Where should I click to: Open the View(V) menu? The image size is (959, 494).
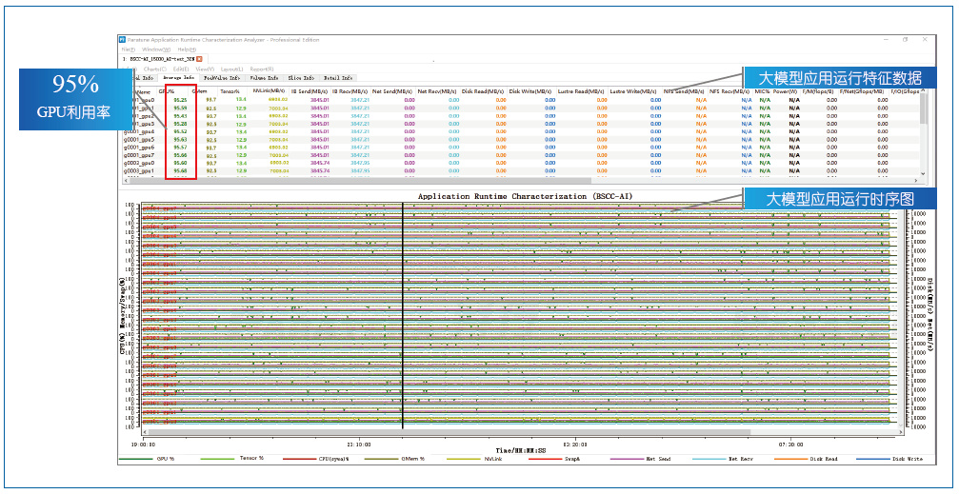pyautogui.click(x=205, y=69)
